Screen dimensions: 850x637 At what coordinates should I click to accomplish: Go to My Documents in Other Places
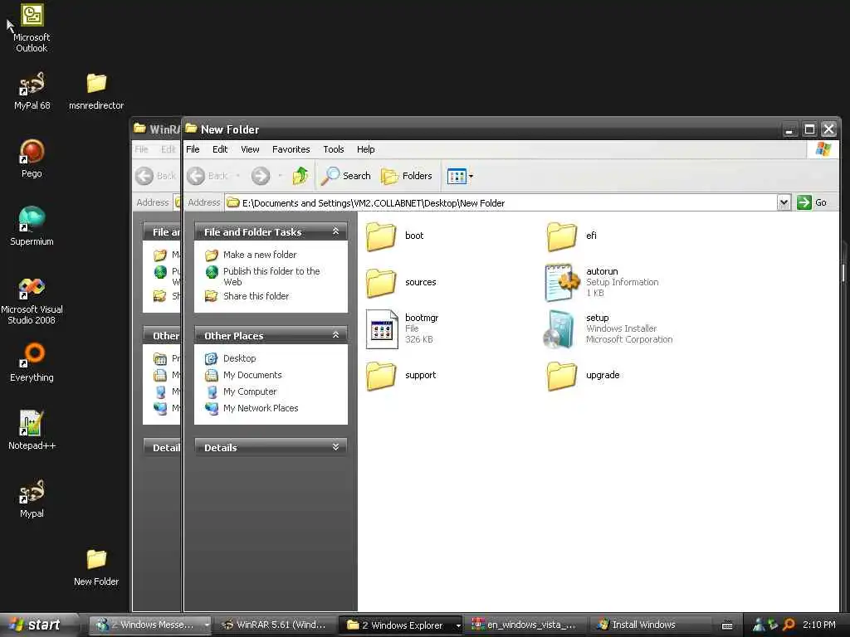tap(243, 375)
